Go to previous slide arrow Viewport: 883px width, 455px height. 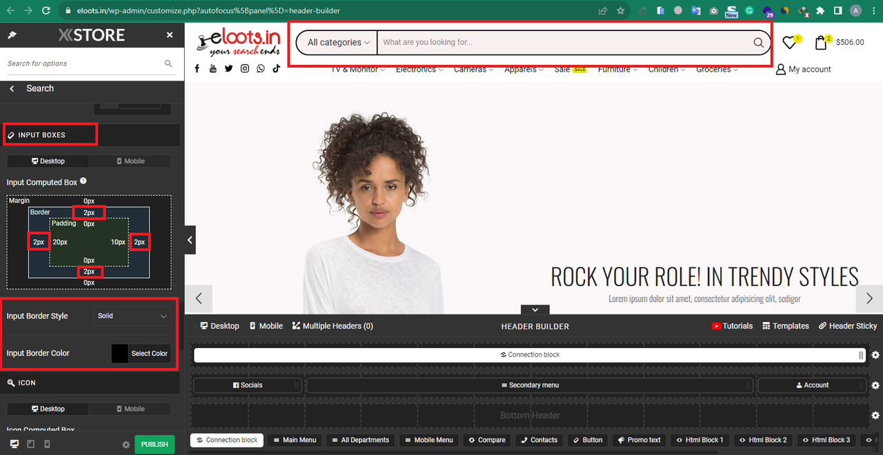[199, 299]
